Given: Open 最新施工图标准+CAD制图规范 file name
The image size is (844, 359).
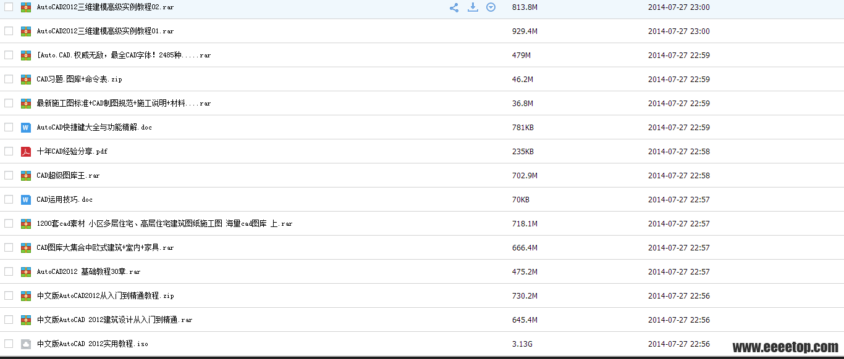Looking at the screenshot, I should click(124, 104).
